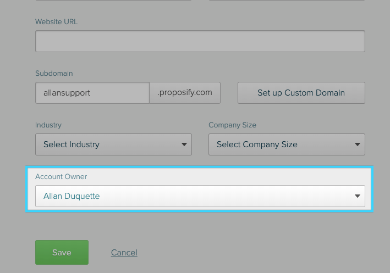Image resolution: width=390 pixels, height=273 pixels.
Task: Click the Industry field label
Action: pos(48,125)
